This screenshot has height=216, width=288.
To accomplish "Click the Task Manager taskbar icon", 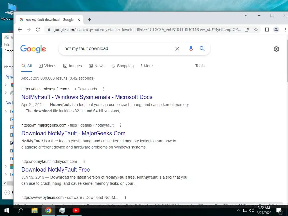I will click(62, 210).
